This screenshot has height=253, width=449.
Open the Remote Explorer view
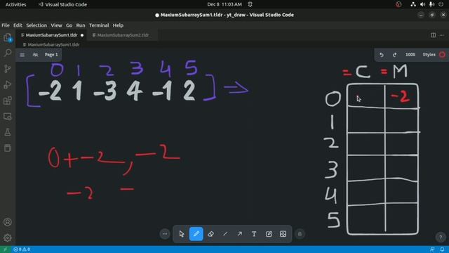(x=8, y=117)
